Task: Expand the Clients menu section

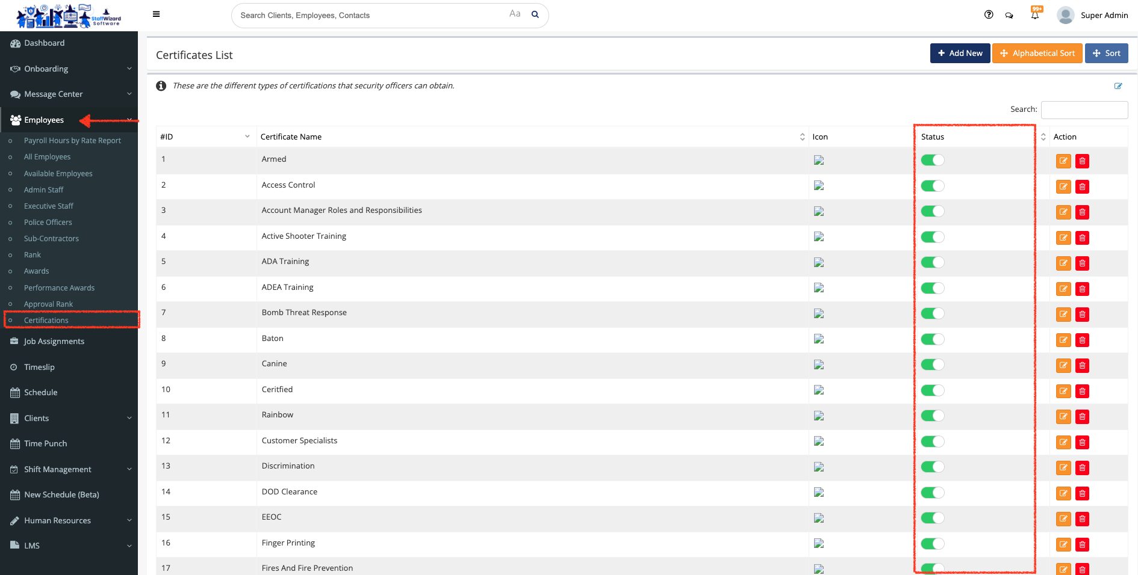Action: tap(69, 418)
